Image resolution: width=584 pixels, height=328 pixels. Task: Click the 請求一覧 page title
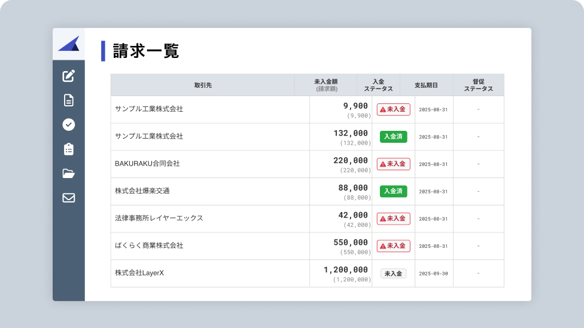tap(146, 51)
